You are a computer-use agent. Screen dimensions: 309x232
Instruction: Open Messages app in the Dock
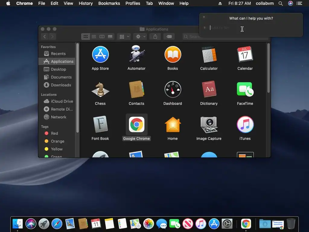pos(161,224)
